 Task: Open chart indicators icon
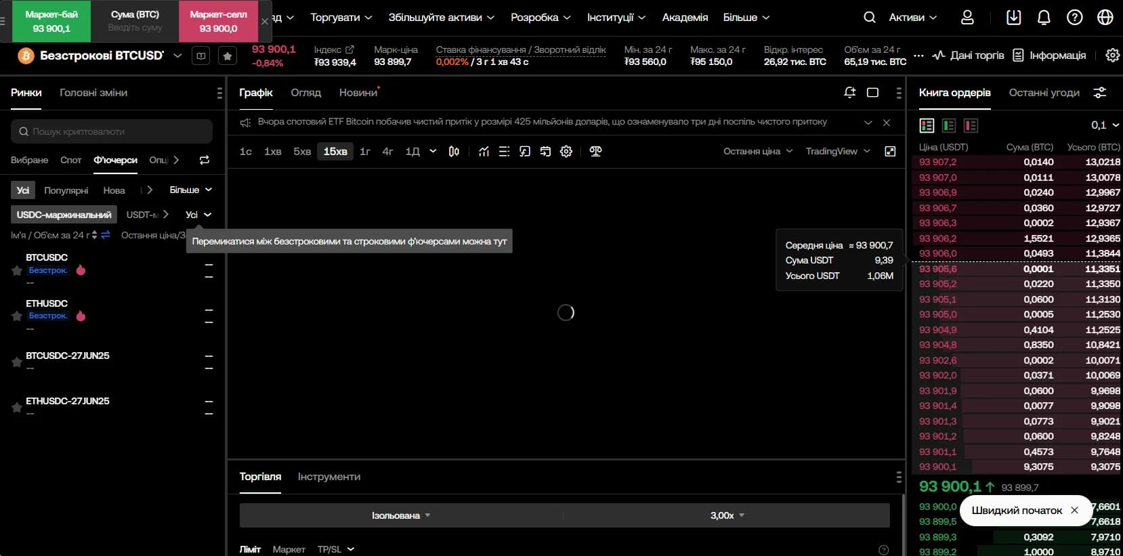(484, 152)
